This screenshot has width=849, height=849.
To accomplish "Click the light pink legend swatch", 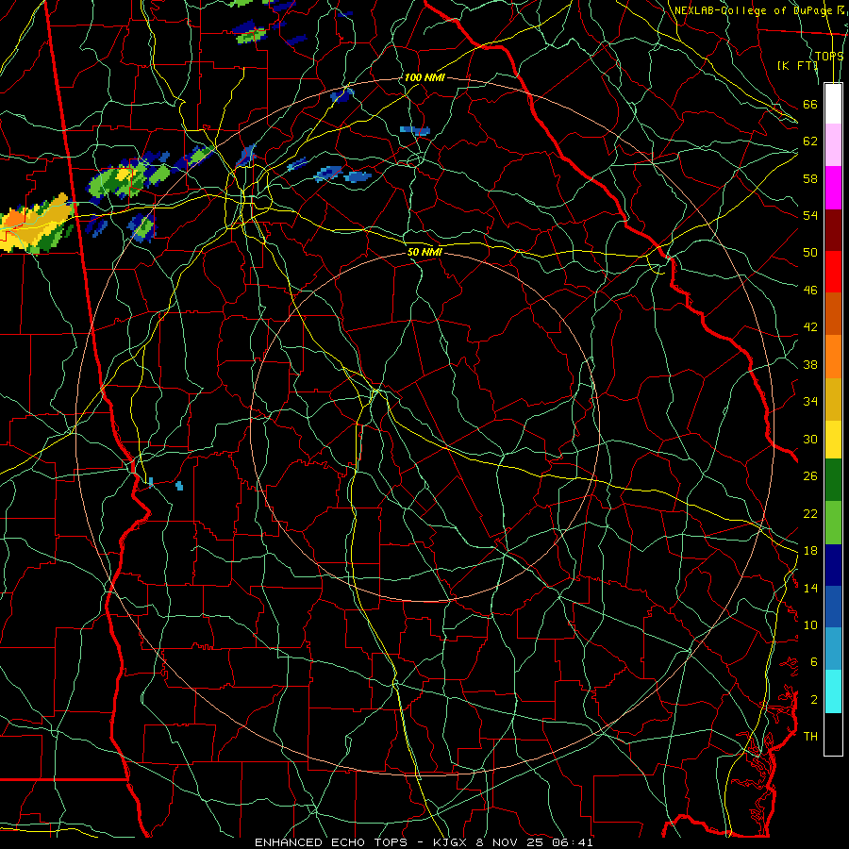I will click(x=833, y=144).
